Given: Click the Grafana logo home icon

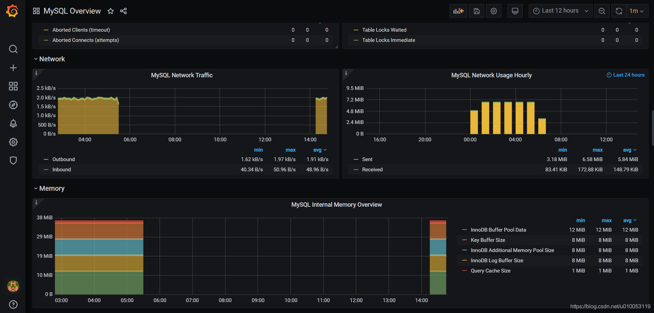Looking at the screenshot, I should pyautogui.click(x=12, y=11).
